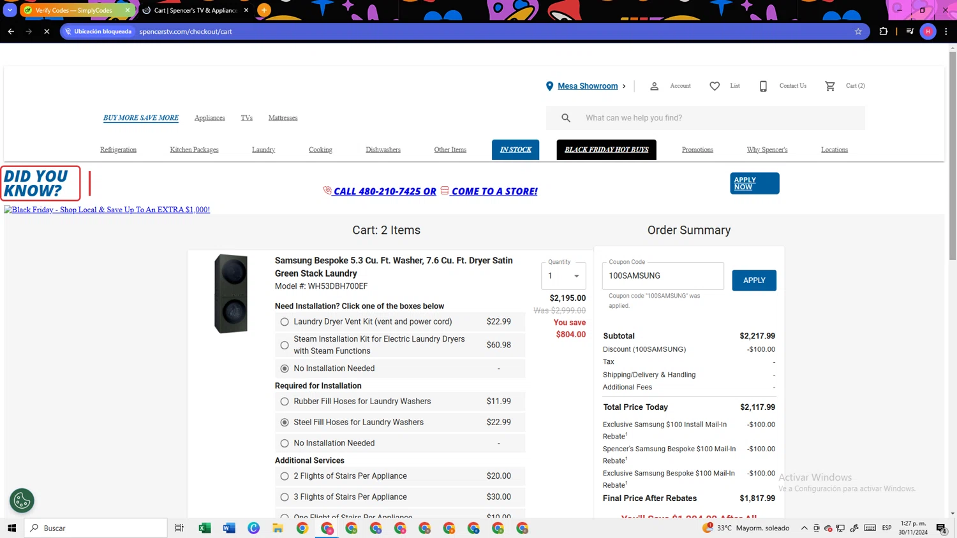Open File Explorer from the taskbar

[x=278, y=528]
